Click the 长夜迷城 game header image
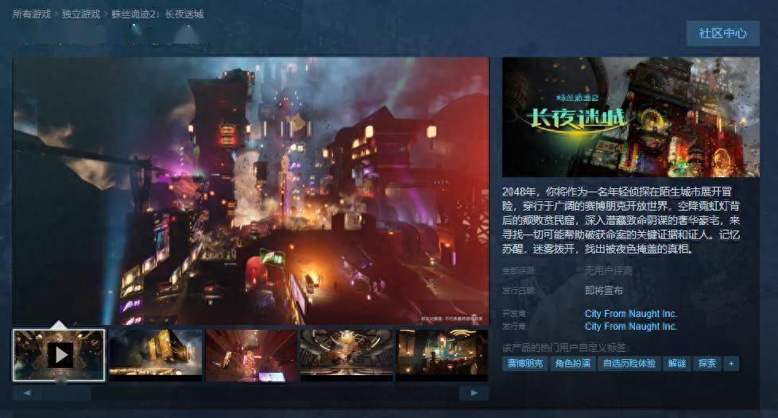 (631, 117)
